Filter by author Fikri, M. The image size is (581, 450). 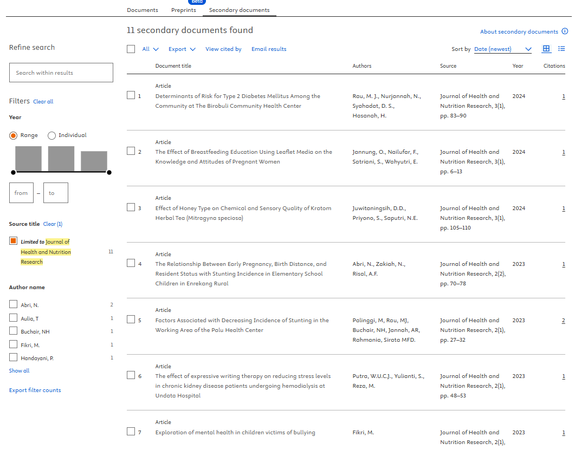click(14, 344)
